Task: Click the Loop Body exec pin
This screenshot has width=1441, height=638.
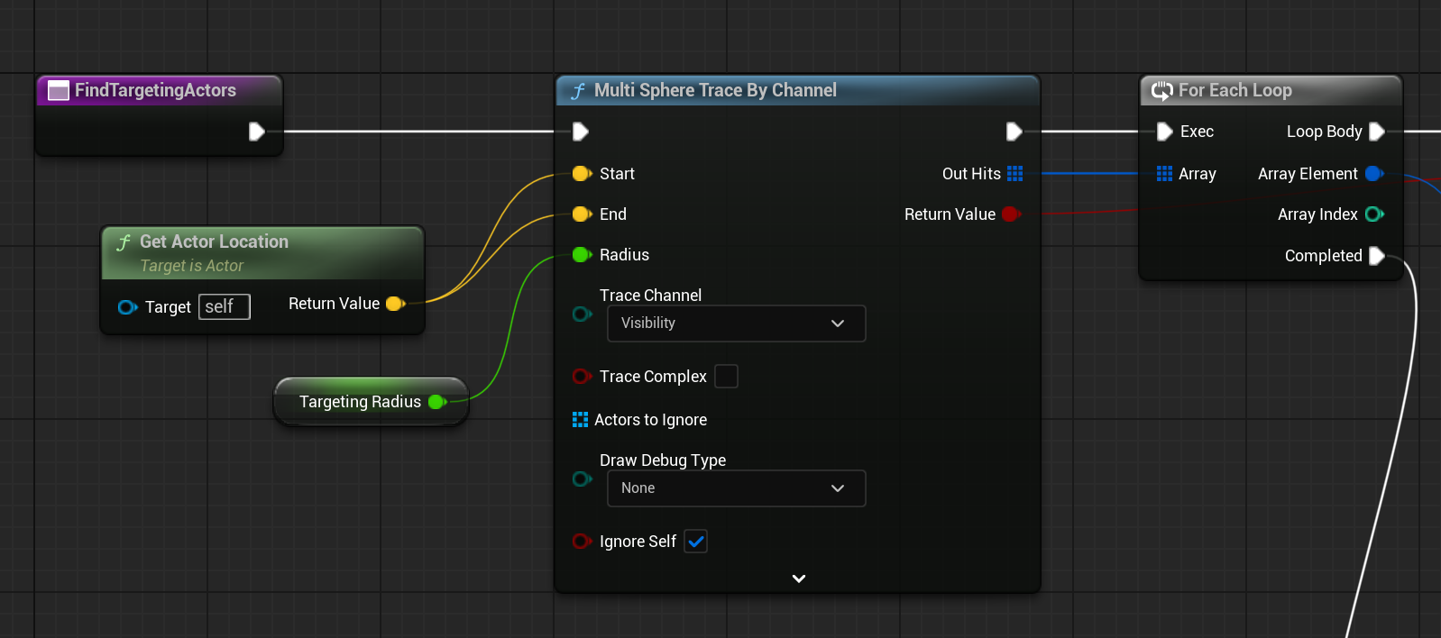Action: tap(1377, 132)
